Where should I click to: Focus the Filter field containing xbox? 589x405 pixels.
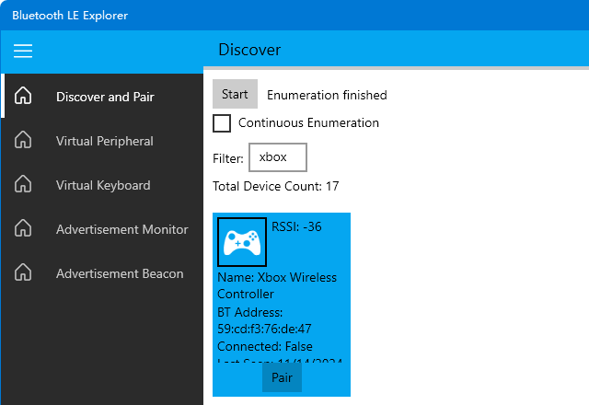(x=278, y=157)
